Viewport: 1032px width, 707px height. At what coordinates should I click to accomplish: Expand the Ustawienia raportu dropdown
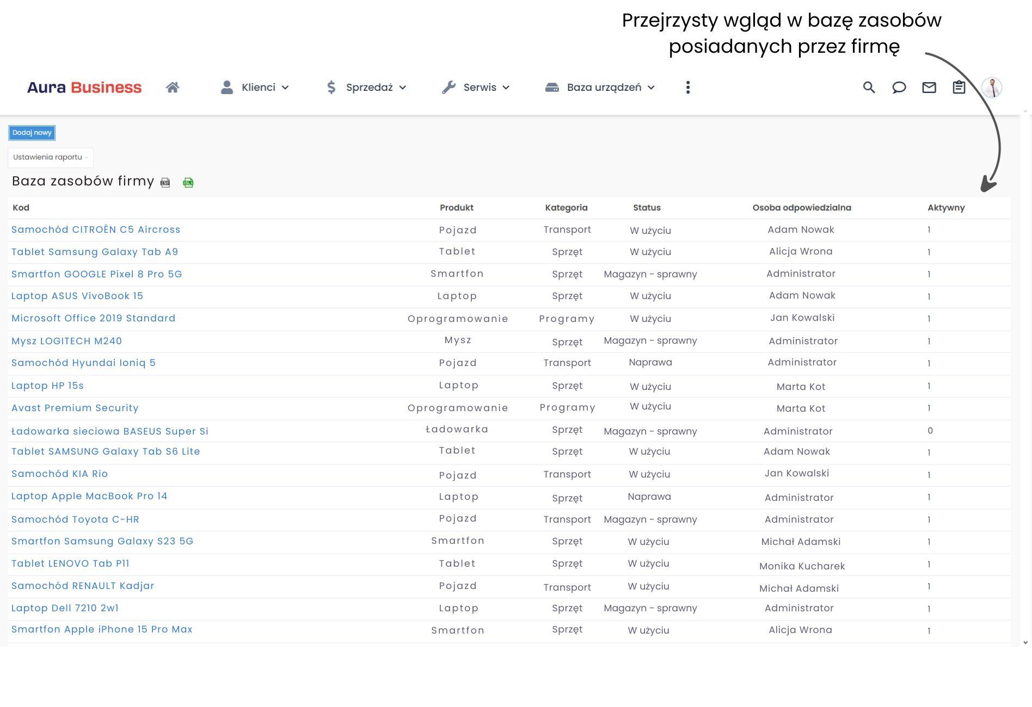click(51, 158)
